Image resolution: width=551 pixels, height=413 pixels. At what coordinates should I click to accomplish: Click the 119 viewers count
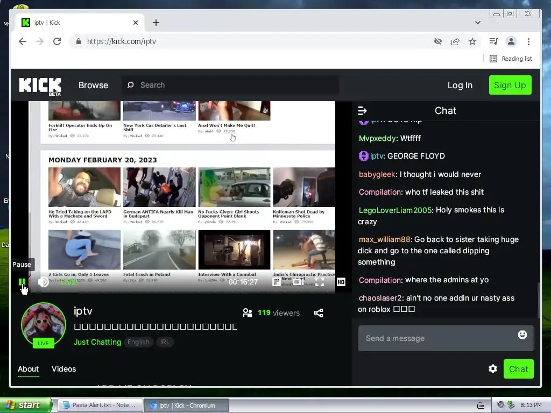(279, 313)
